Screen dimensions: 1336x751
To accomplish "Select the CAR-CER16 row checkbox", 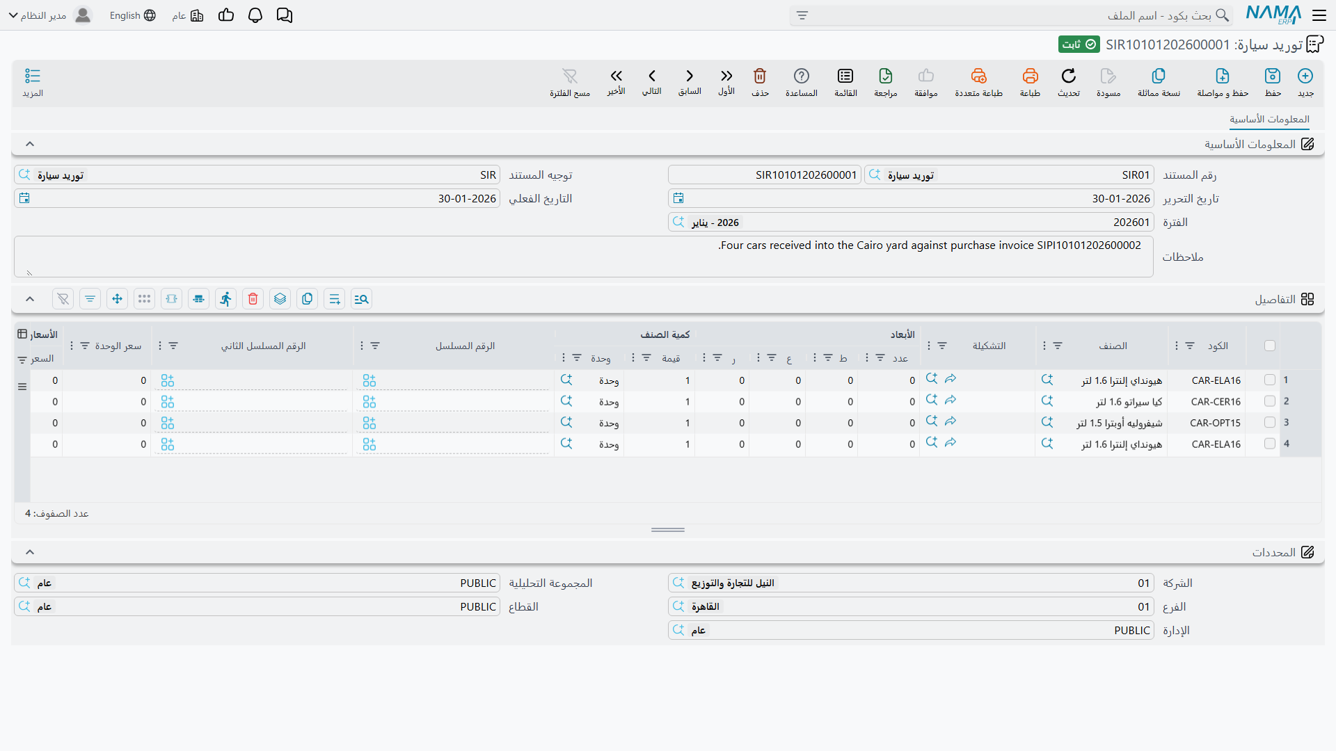I will [x=1270, y=401].
